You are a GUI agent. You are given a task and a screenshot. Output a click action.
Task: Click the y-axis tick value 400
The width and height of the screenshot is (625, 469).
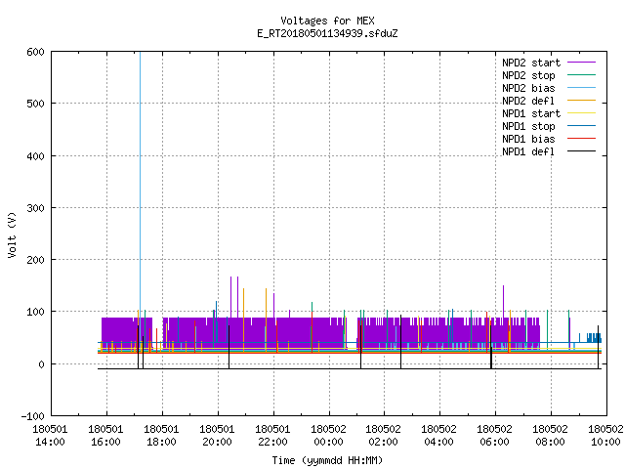pyautogui.click(x=35, y=156)
